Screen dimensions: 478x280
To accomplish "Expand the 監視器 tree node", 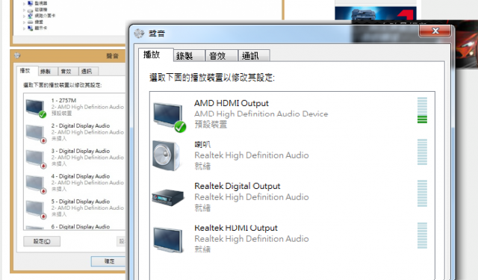I will (x=24, y=4).
